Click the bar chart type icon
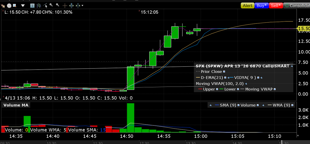 39,6
